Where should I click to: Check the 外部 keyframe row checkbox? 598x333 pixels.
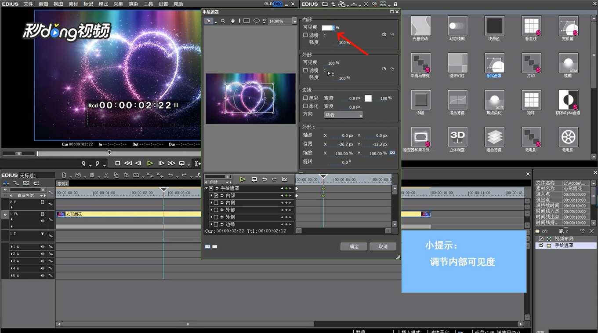[x=216, y=210]
